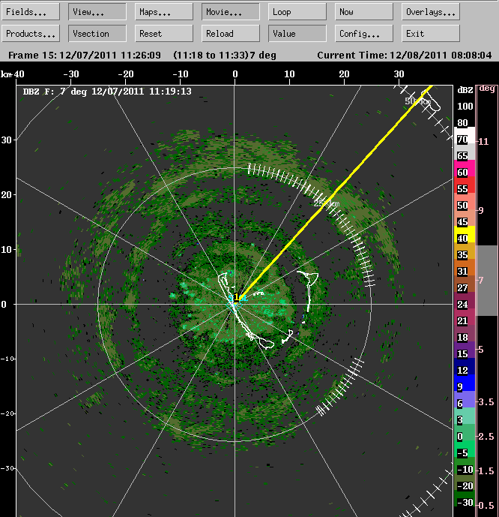Toggle the Loop button
Viewport: 499px width, 517px height.
[x=297, y=12]
